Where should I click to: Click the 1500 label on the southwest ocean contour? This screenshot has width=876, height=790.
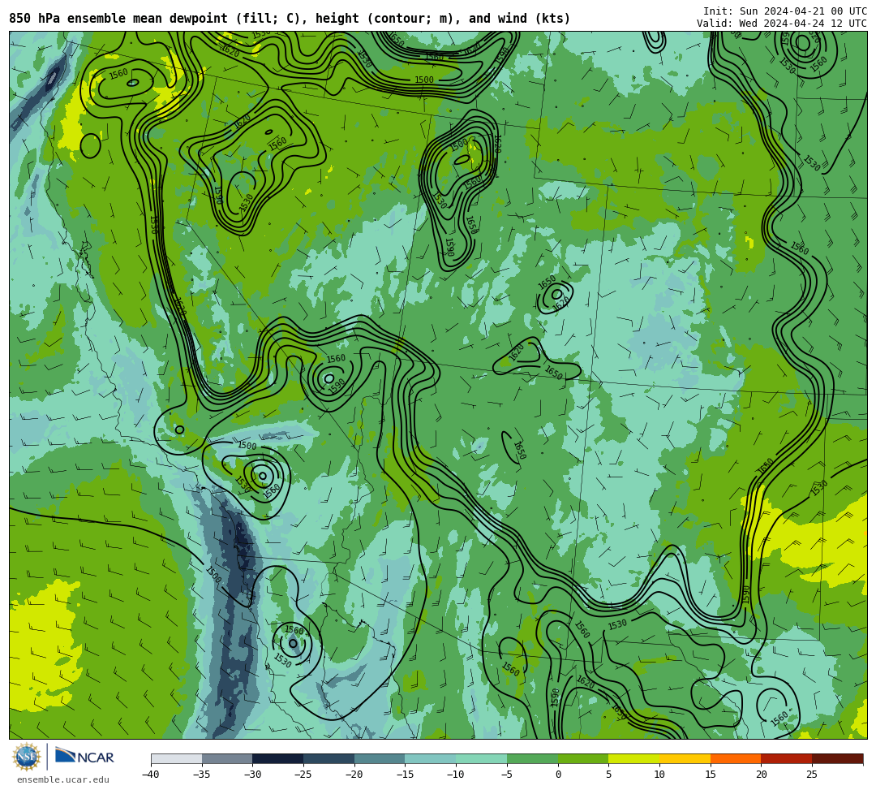213,575
